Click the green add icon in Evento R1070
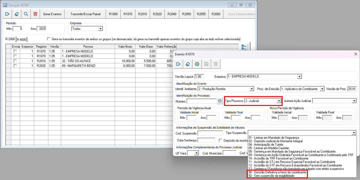The height and width of the screenshot is (180, 360). click(197, 64)
